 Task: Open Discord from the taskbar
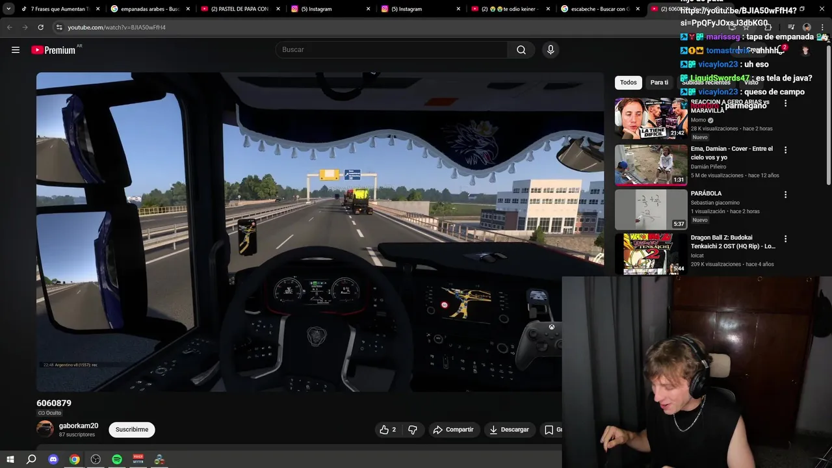(x=53, y=460)
